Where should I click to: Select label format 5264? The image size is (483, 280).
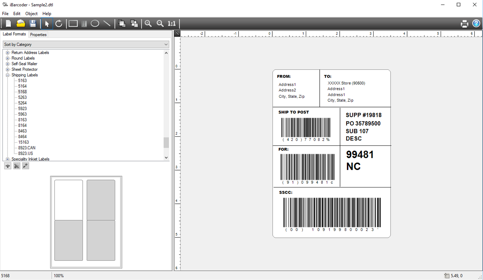tap(22, 103)
